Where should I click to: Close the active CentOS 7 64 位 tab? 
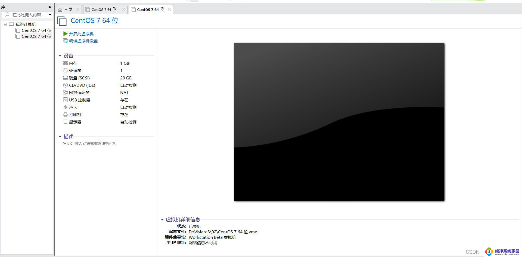click(169, 10)
